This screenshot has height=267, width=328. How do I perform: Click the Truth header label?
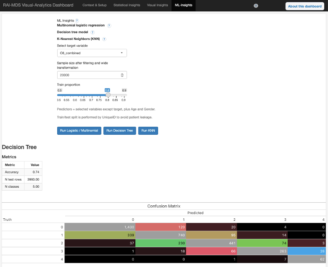pyautogui.click(x=7, y=220)
